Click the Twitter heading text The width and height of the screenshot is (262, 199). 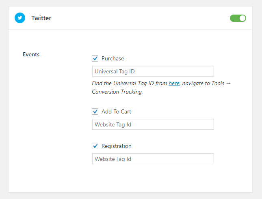pyautogui.click(x=41, y=18)
